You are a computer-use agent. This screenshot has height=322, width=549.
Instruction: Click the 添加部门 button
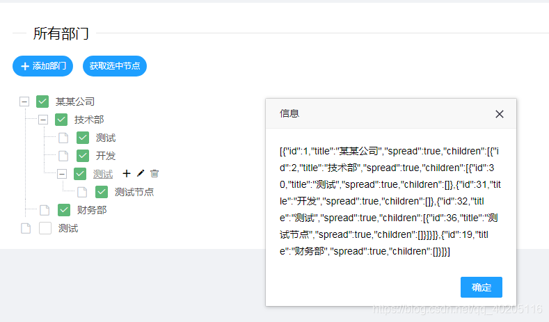42,66
